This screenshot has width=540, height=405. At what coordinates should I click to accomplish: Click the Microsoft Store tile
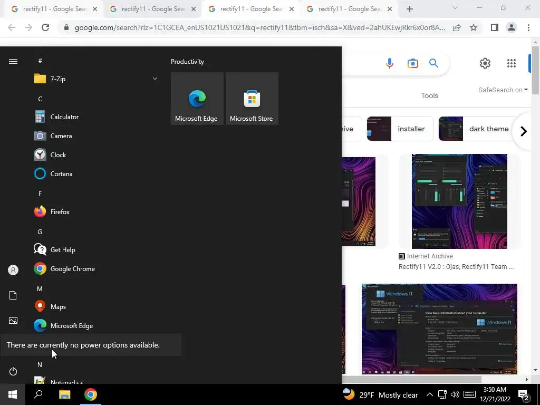pos(252,99)
